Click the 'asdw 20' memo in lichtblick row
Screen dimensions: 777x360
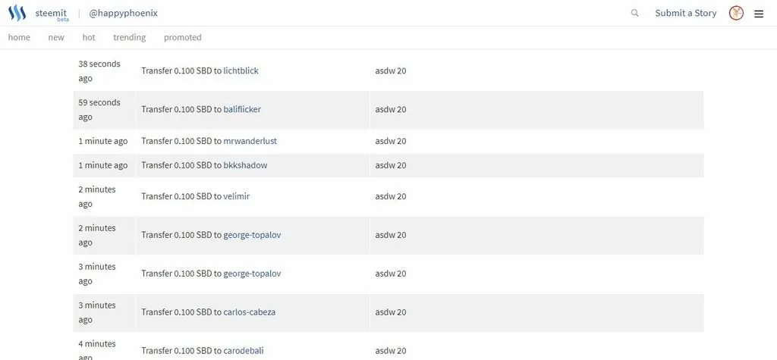[x=391, y=70]
